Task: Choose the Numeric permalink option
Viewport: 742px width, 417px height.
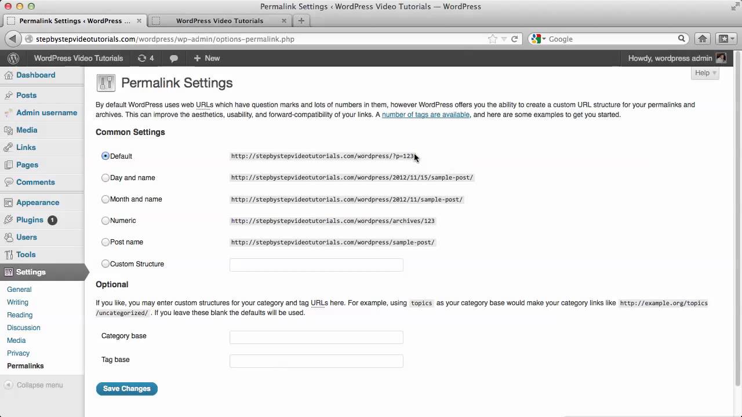Action: pyautogui.click(x=106, y=221)
